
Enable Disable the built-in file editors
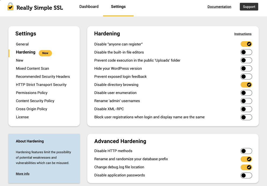pyautogui.click(x=246, y=52)
